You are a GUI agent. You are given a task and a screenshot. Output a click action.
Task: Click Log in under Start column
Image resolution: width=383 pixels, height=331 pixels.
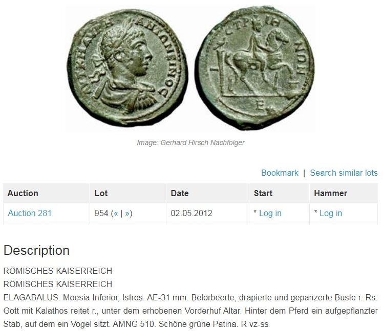pos(270,214)
